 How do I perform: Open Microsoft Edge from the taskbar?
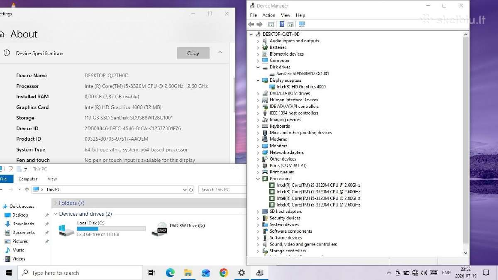tap(170, 273)
